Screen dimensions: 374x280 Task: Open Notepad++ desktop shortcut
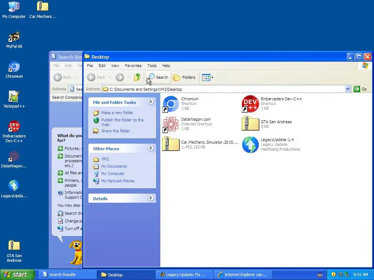point(14,100)
